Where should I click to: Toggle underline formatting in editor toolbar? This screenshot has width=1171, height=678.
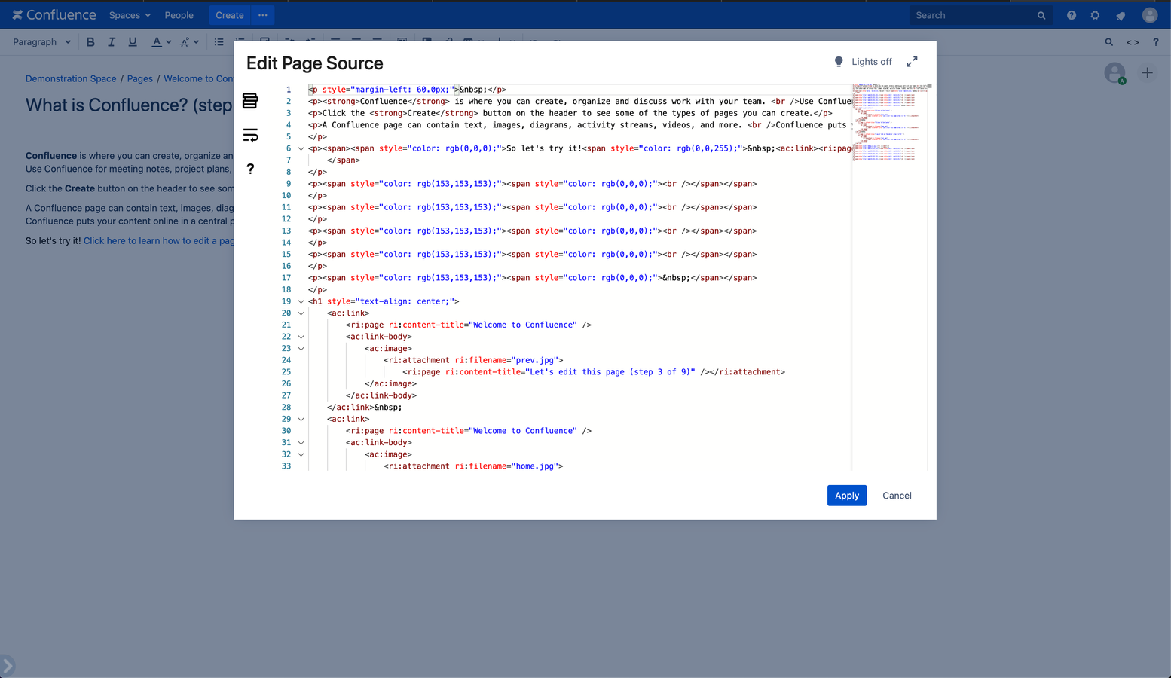pyautogui.click(x=133, y=42)
